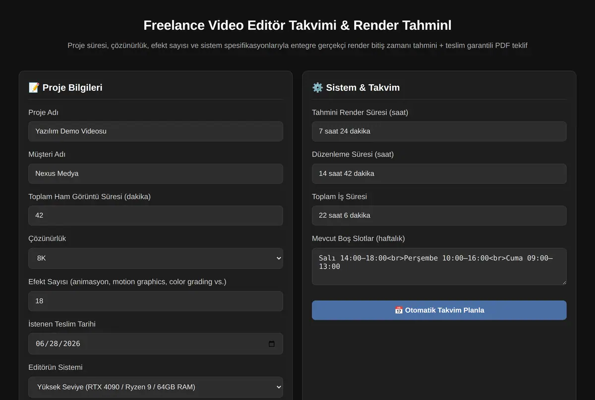This screenshot has height=400, width=595.
Task: Open the Çözünürlük dropdown showing 8K
Action: [156, 258]
